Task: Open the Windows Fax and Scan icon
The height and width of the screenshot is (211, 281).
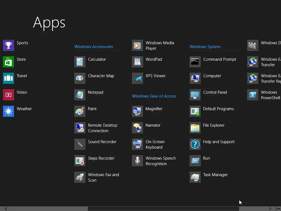Action: (x=80, y=177)
